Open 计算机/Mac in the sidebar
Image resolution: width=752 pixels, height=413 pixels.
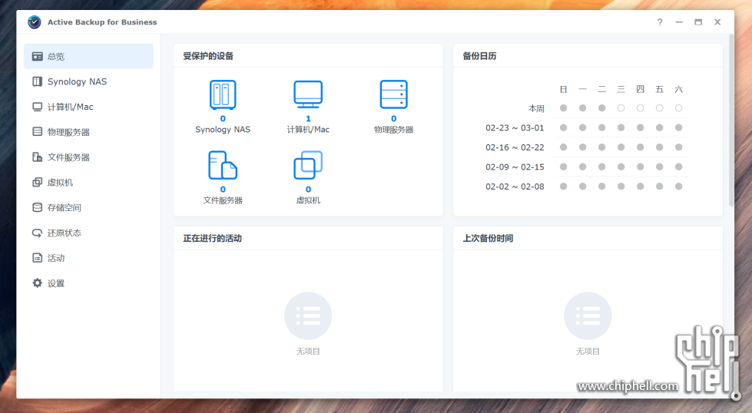(88, 107)
